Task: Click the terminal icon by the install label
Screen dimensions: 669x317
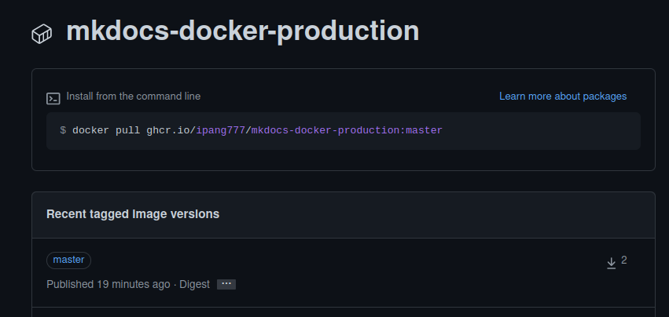Action: point(53,98)
